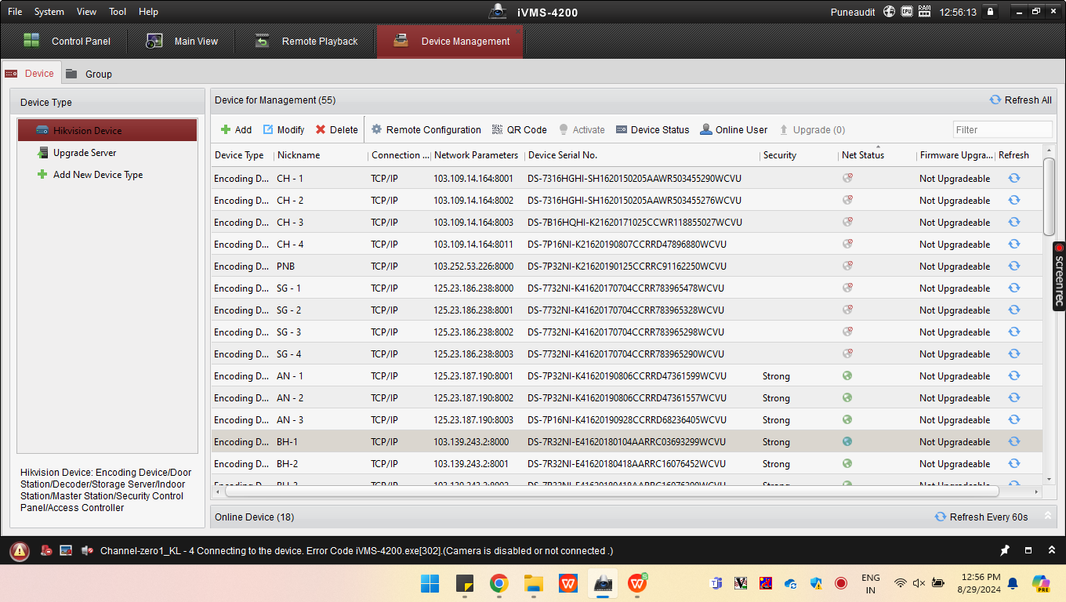The width and height of the screenshot is (1066, 602).
Task: Open the File menu
Action: coord(15,12)
